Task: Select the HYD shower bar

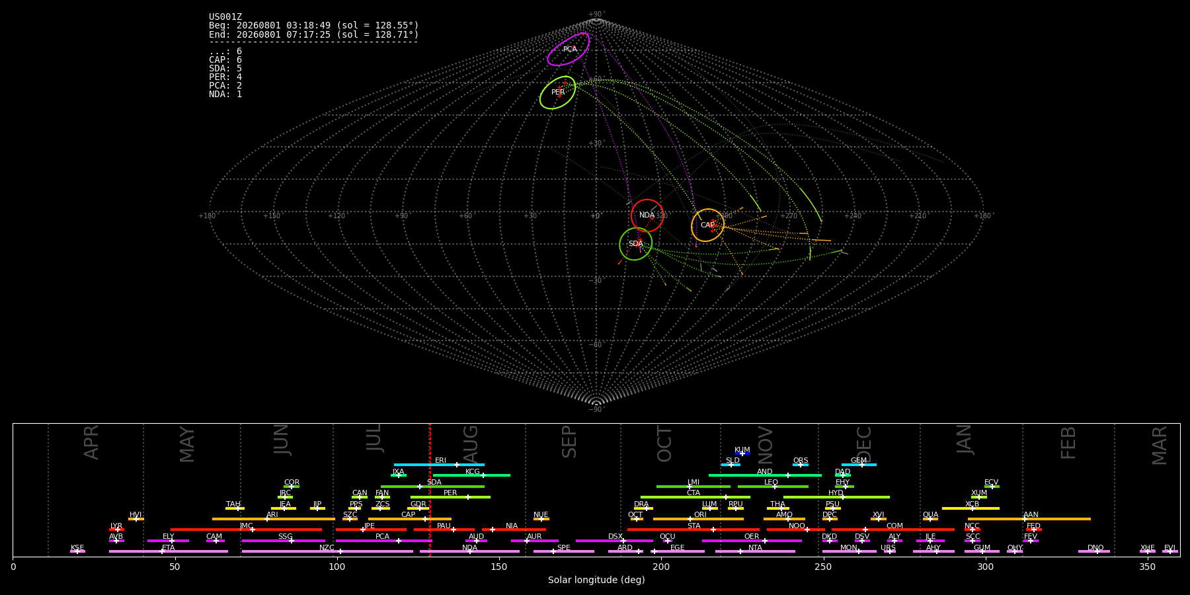Action: [x=836, y=497]
